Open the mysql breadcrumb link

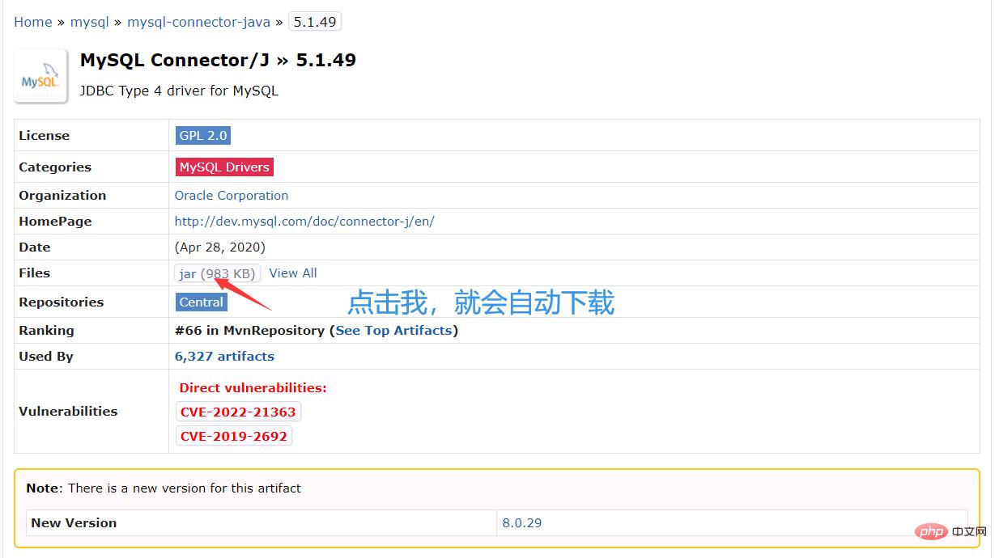pyautogui.click(x=89, y=22)
